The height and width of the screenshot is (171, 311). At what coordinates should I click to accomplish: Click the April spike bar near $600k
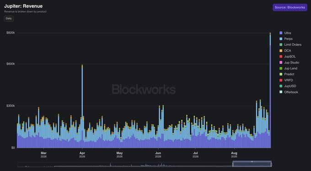click(x=82, y=106)
